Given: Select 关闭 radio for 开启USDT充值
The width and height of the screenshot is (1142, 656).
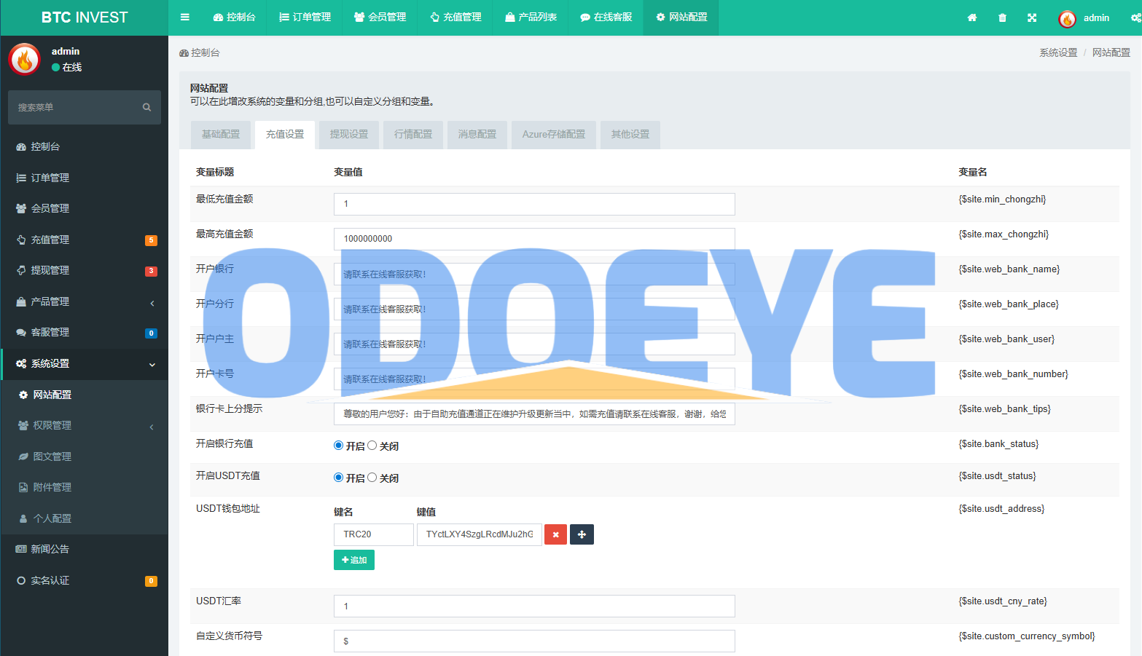Looking at the screenshot, I should coord(372,478).
